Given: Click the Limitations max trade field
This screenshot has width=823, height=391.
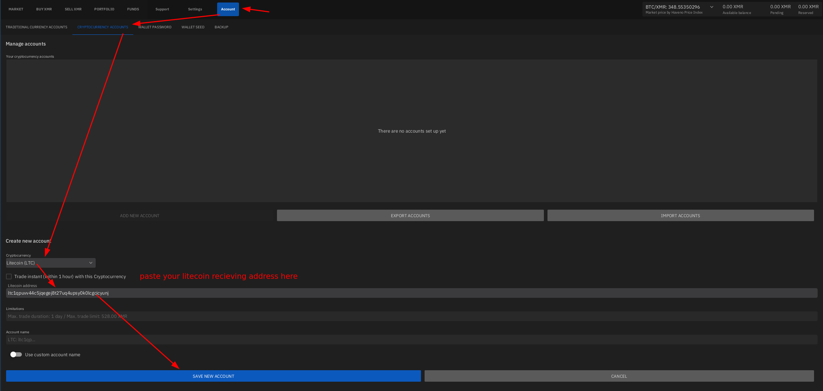Looking at the screenshot, I should pos(412,316).
